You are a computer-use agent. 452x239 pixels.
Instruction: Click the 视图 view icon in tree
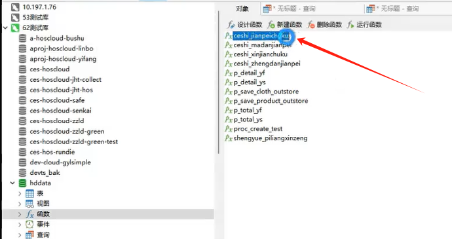(x=29, y=204)
